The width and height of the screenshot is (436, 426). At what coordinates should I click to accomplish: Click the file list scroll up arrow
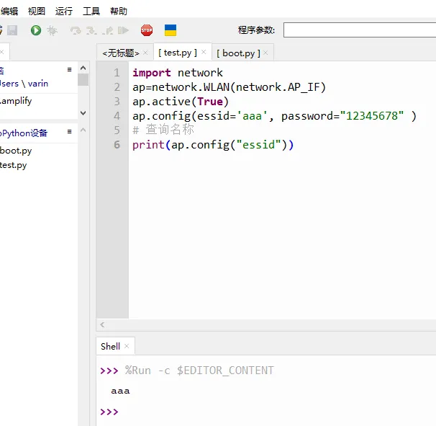(x=83, y=68)
